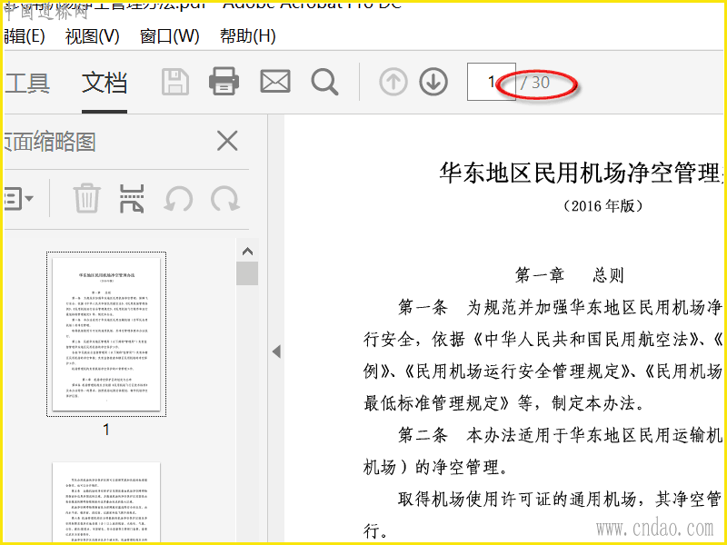Click the save file floppy icon
The height and width of the screenshot is (545, 727).
(175, 82)
